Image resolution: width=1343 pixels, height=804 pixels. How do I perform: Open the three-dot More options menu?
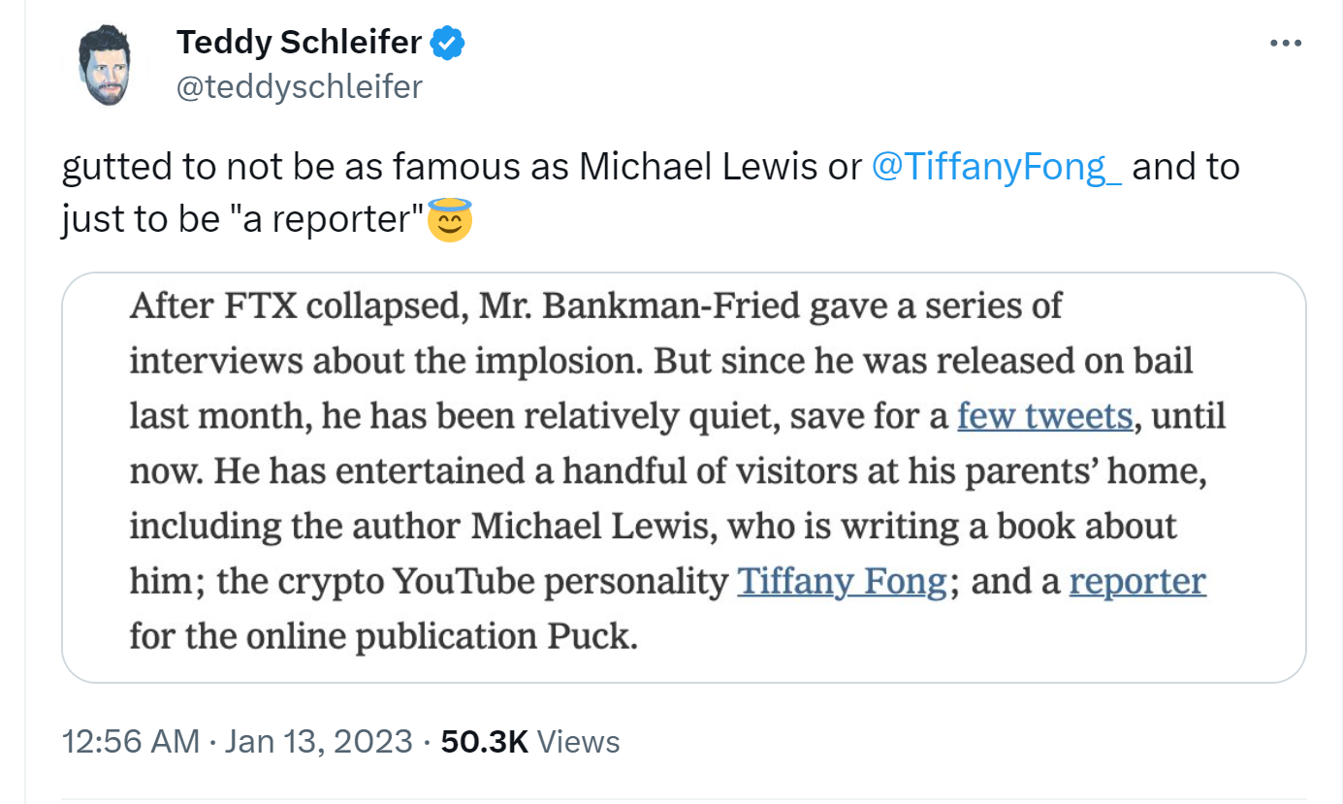1285,44
